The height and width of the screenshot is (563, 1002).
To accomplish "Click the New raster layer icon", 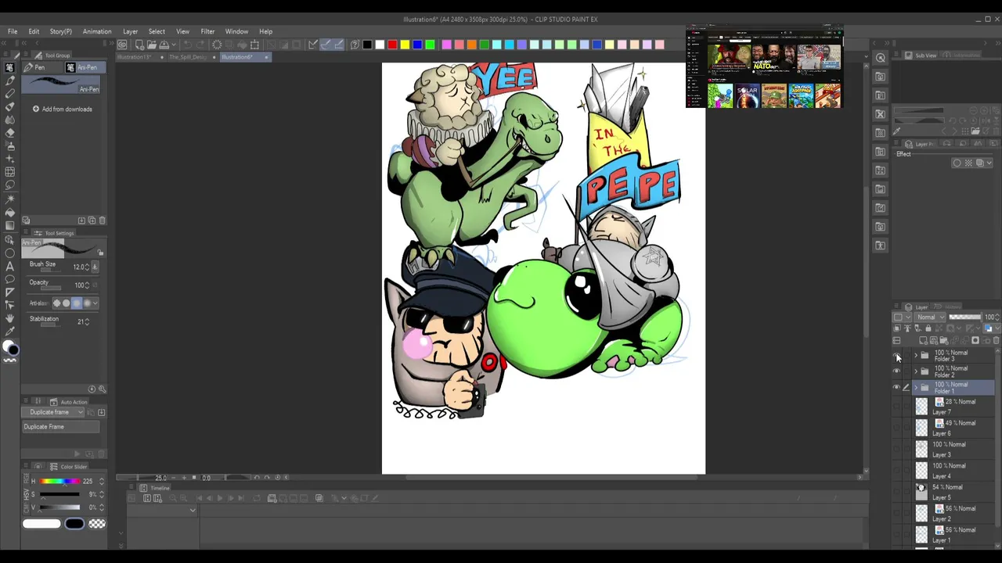I will (923, 340).
